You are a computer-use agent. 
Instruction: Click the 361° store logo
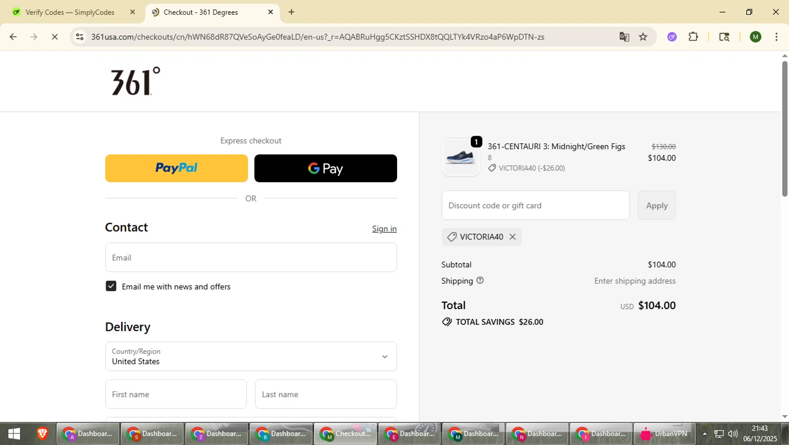click(x=135, y=81)
